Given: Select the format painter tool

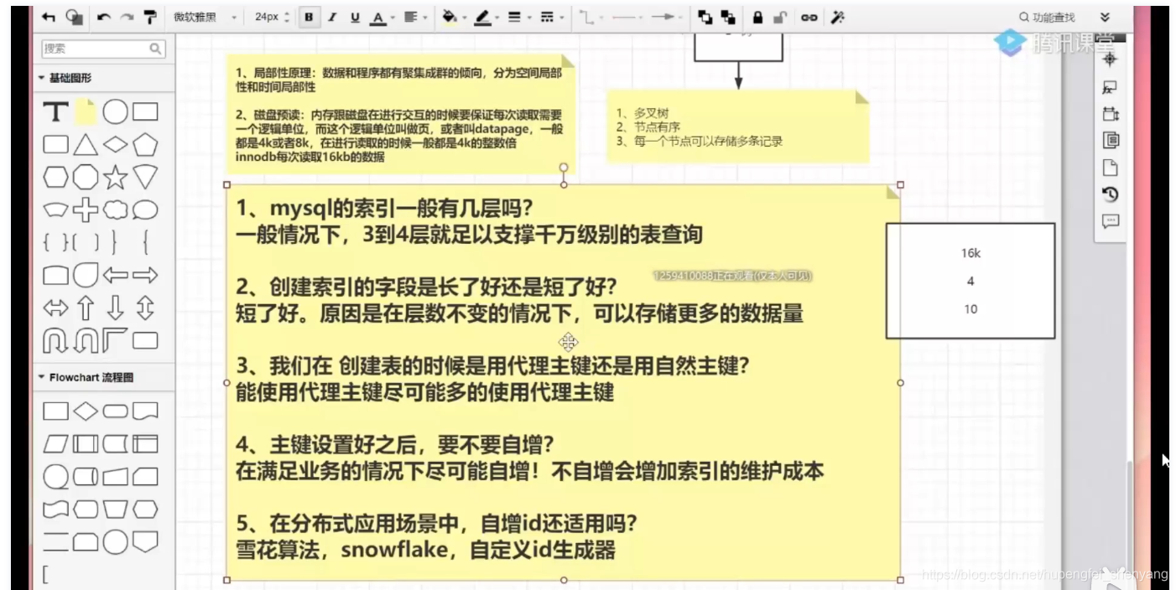Looking at the screenshot, I should click(148, 16).
